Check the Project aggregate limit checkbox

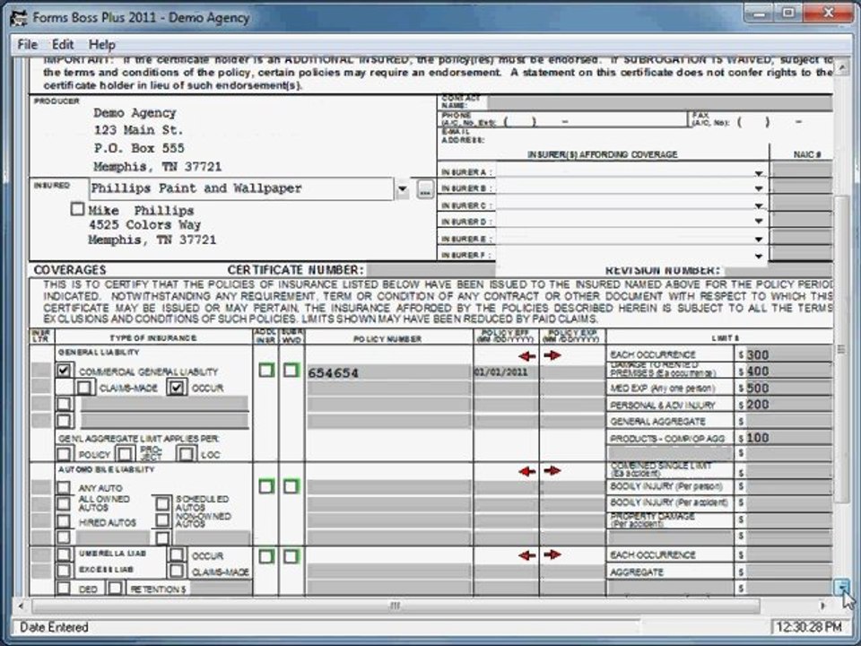[x=126, y=454]
